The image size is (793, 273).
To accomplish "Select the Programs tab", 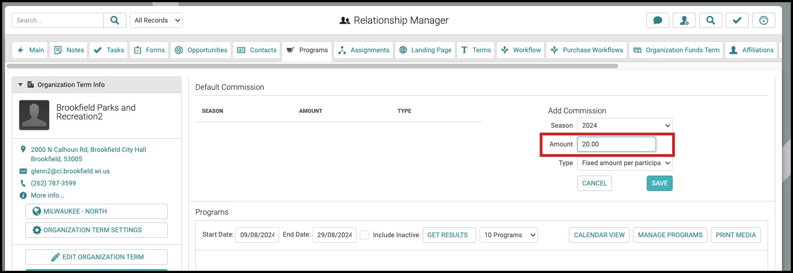I will (307, 50).
